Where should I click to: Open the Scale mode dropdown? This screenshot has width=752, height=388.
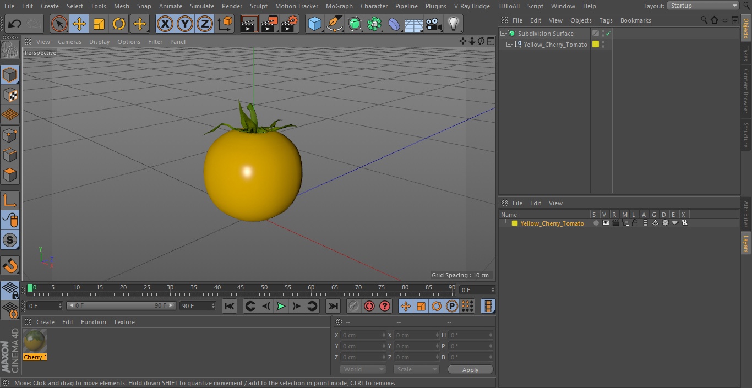click(x=416, y=369)
